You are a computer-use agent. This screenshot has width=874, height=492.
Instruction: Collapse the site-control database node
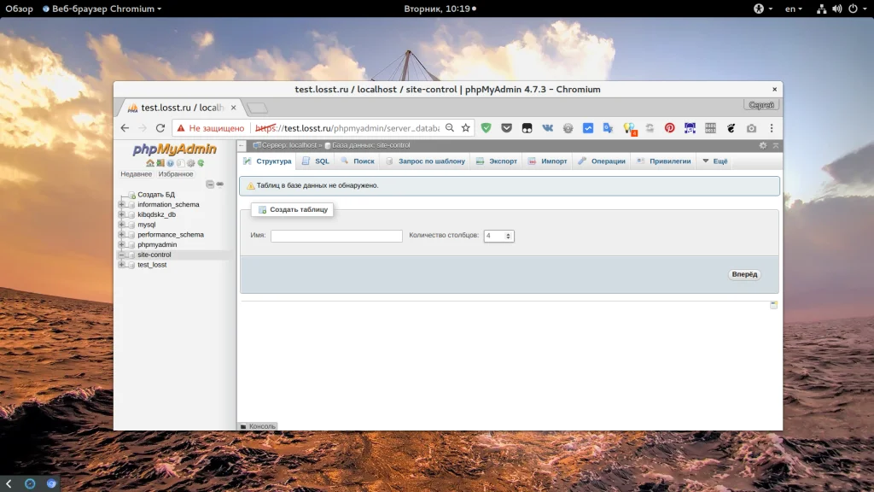[121, 255]
